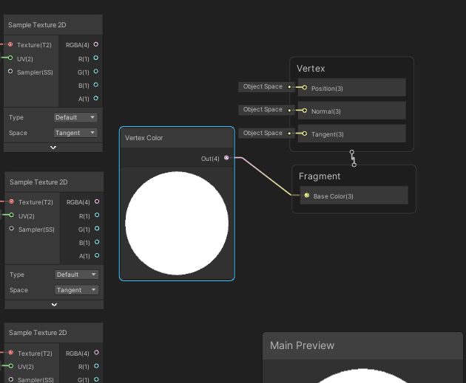Click the Tangent(3) block entry

(352, 134)
